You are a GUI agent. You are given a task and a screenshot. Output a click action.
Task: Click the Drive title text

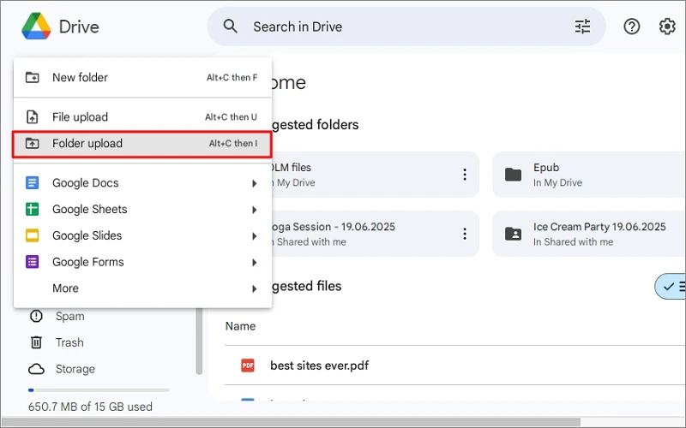[x=79, y=27]
